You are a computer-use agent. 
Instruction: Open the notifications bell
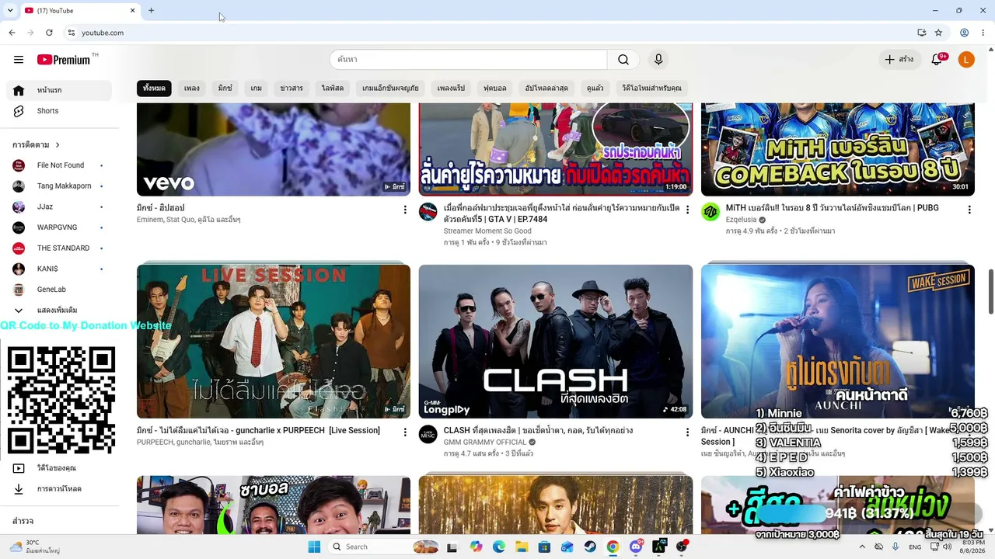point(937,60)
